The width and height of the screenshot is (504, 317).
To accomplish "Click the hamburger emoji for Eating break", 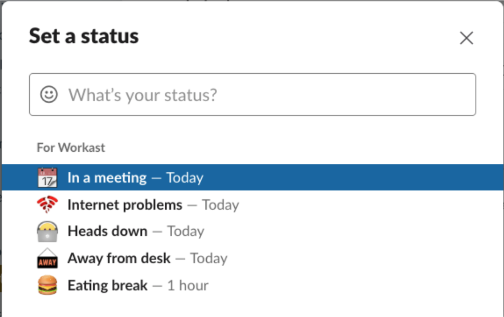I will click(x=47, y=285).
